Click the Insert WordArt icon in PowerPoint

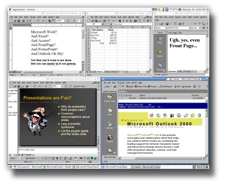pos(57,158)
